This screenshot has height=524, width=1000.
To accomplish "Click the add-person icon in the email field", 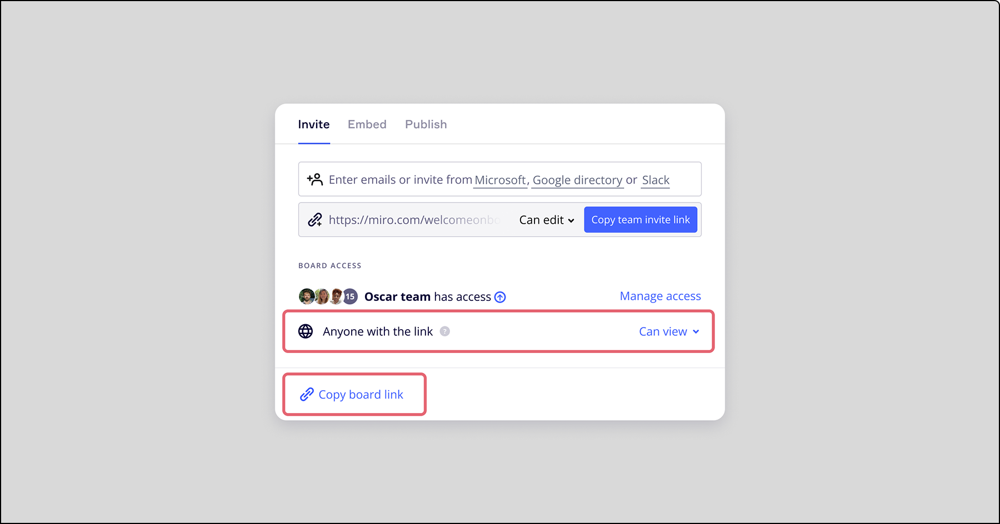I will point(315,179).
